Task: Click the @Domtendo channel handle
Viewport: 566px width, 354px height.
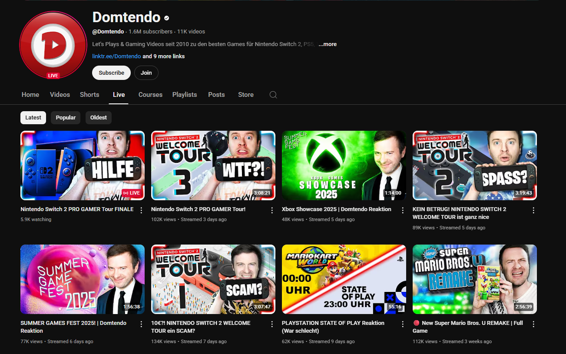Action: click(108, 32)
